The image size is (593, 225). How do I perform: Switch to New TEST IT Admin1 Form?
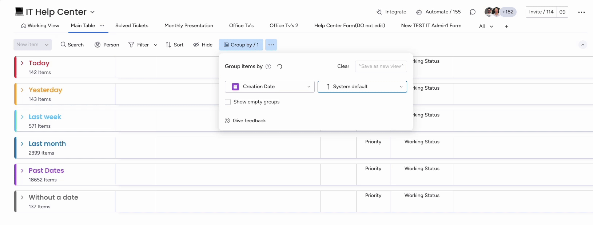point(431,26)
